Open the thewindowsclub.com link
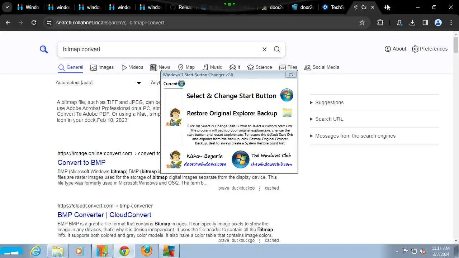This screenshot has height=258, width=459. 271,164
